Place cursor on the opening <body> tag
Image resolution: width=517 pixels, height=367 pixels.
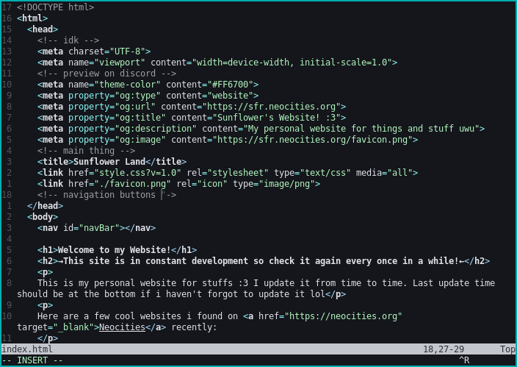pos(43,217)
